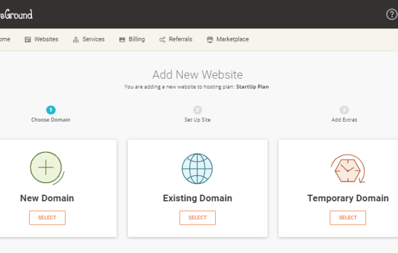Click the Billing card icon
Viewport: 398px width, 253px height.
point(122,40)
